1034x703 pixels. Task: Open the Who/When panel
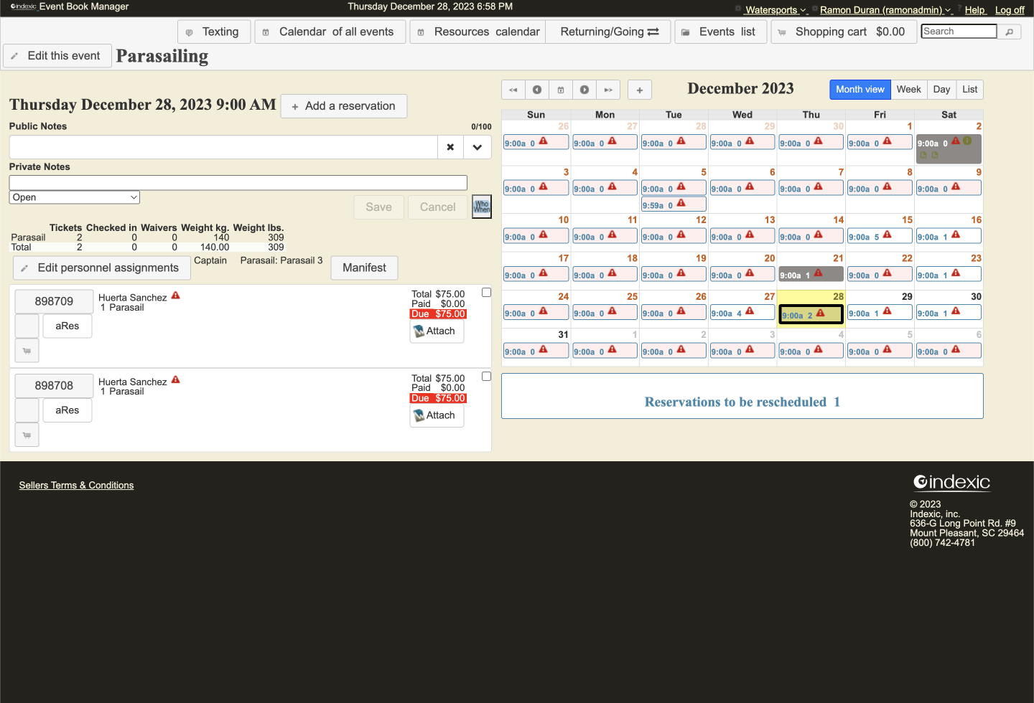[x=481, y=207]
